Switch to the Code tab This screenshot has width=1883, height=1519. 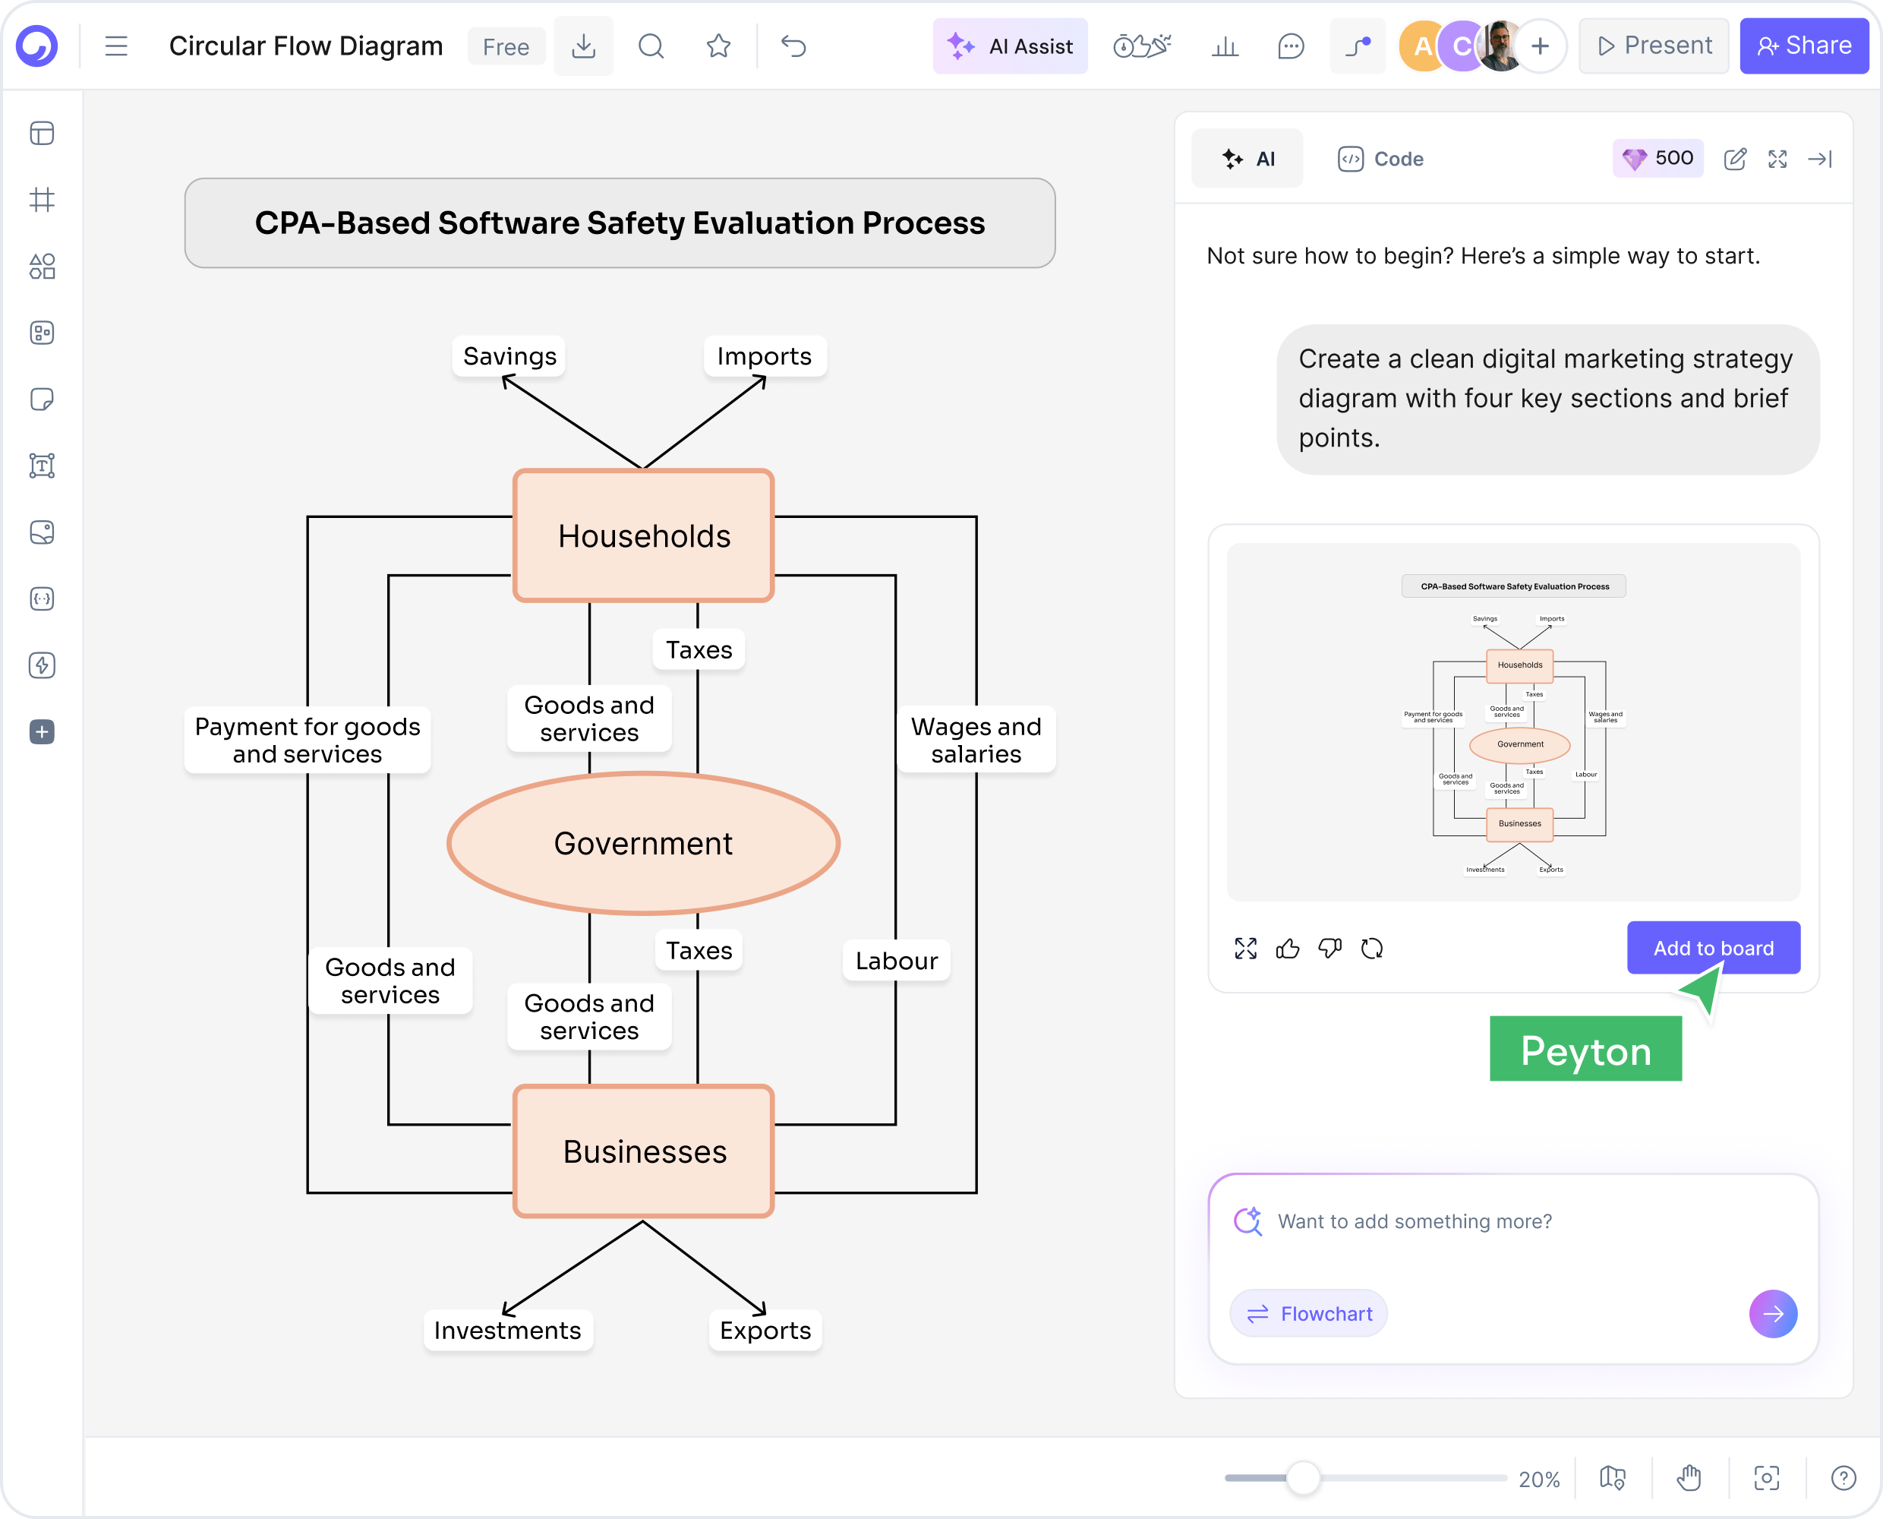[x=1380, y=159]
